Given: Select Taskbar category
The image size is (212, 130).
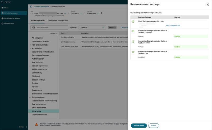Looking at the screenshot, I should [35, 87].
